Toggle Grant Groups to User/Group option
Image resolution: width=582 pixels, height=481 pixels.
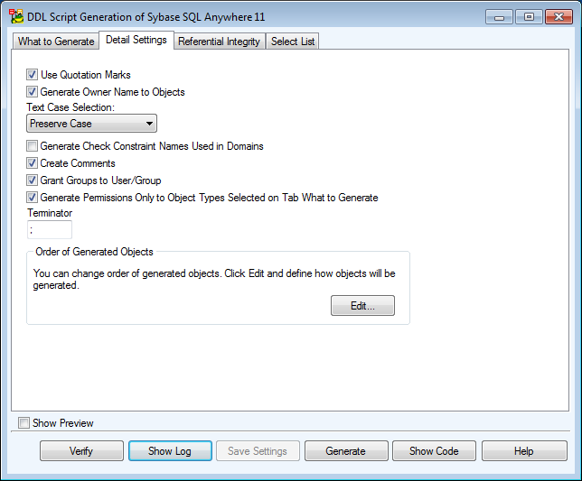point(33,180)
